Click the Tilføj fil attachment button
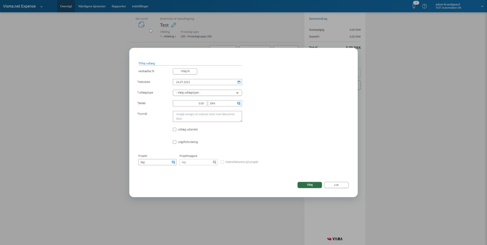Image resolution: width=487 pixels, height=245 pixels. pyautogui.click(x=185, y=72)
